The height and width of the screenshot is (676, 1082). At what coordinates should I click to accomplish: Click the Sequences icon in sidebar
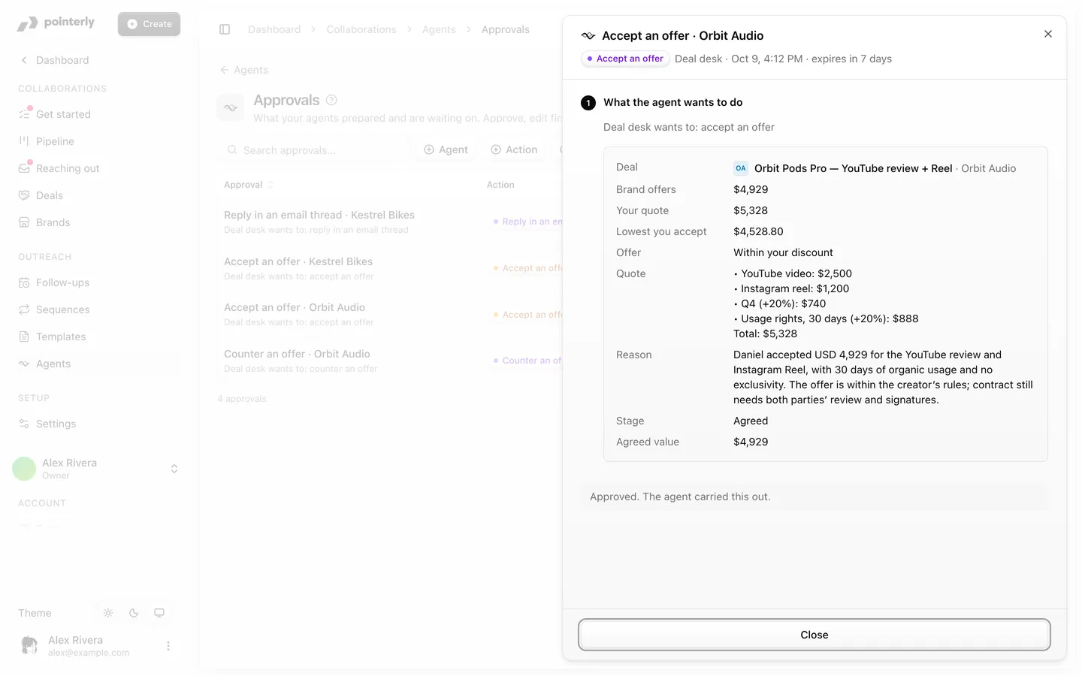click(x=24, y=309)
